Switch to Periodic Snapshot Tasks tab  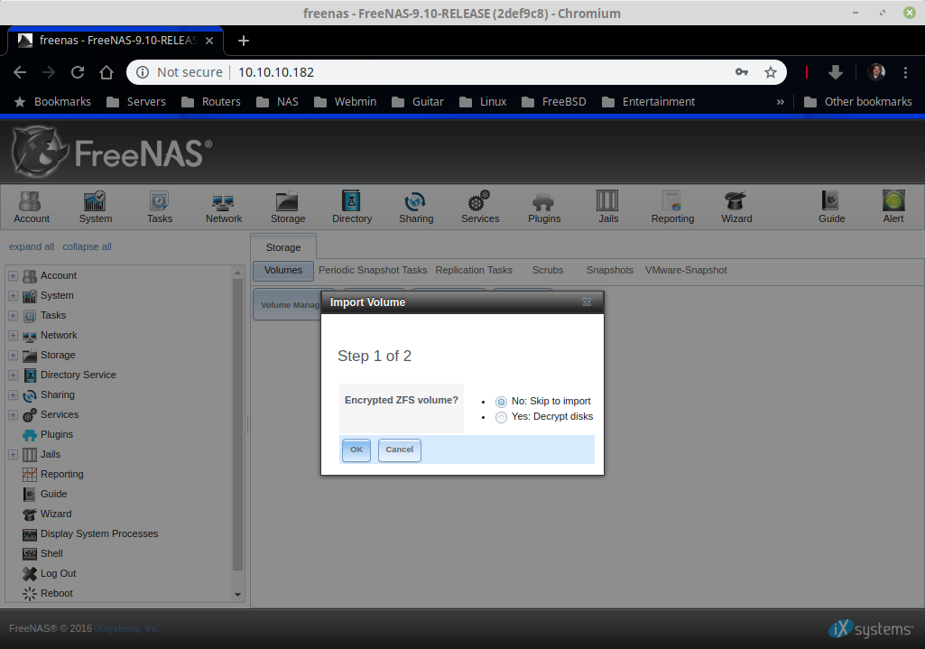[373, 270]
